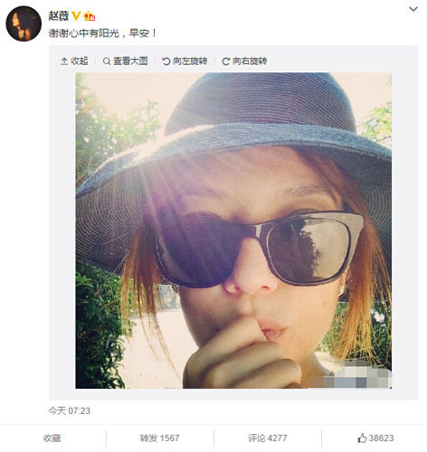This screenshot has height=452, width=427.
Task: Open the 今天 07:23 timestamp link
Action: pyautogui.click(x=70, y=410)
